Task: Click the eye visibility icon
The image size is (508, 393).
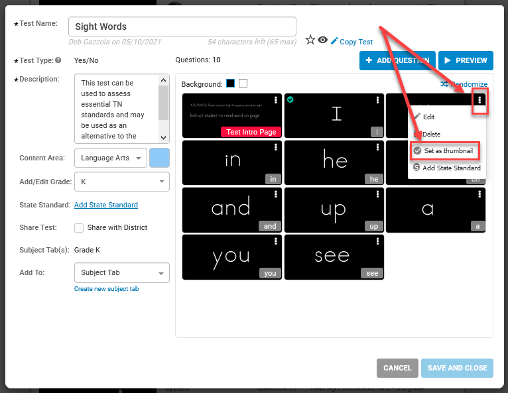Action: (322, 40)
